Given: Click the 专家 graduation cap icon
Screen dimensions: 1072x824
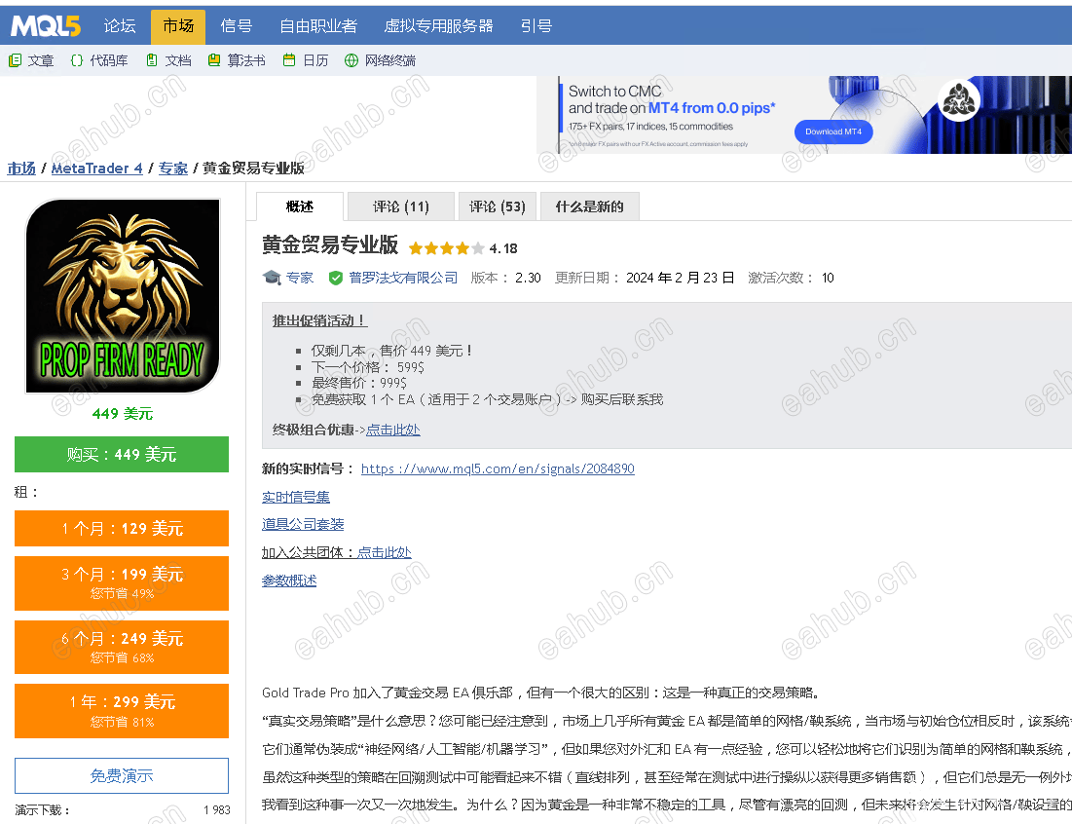Looking at the screenshot, I should (271, 278).
